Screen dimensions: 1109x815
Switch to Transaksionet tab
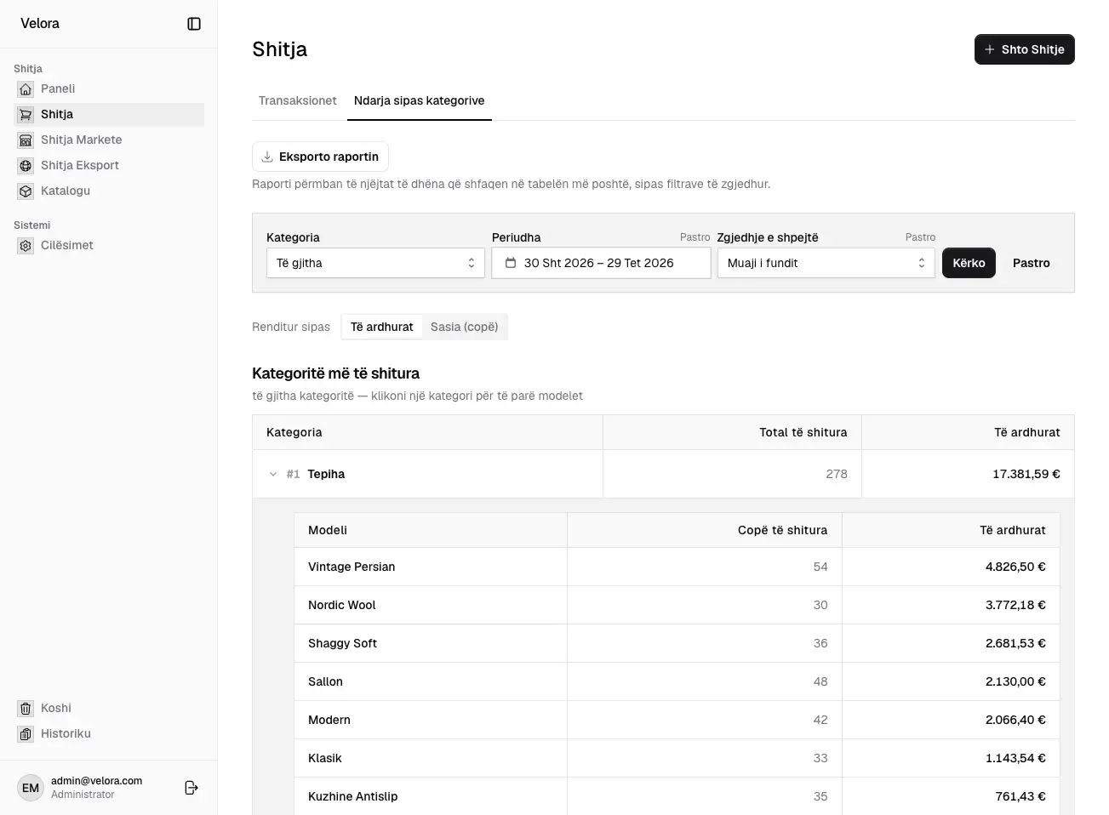[x=298, y=100]
